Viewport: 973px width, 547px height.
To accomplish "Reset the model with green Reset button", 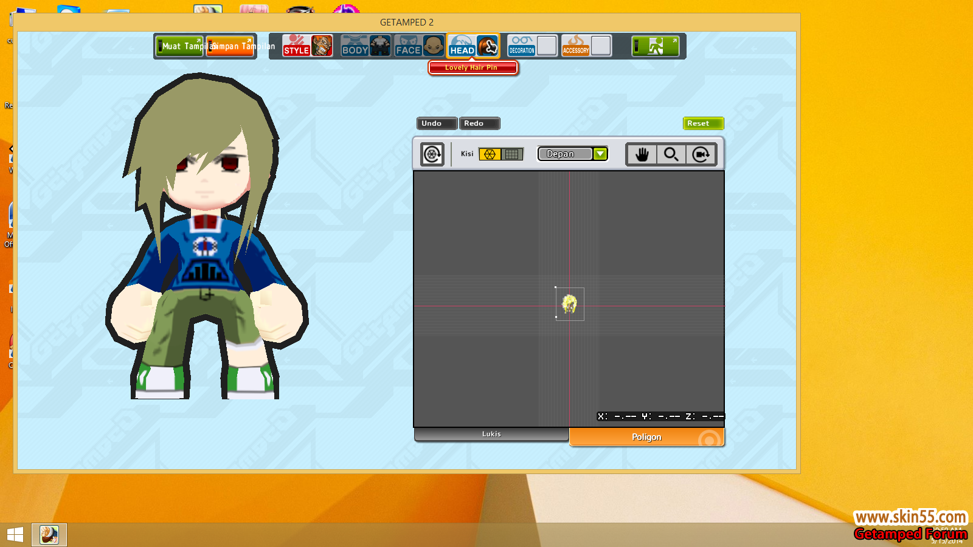I will pos(703,123).
